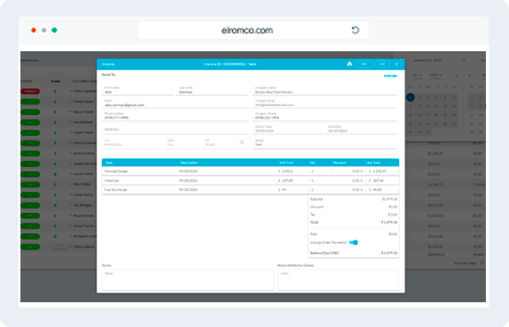Add a flag for Olivia Harper row

(55, 102)
